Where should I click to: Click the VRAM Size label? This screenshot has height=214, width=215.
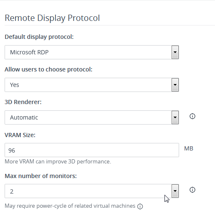(20, 135)
